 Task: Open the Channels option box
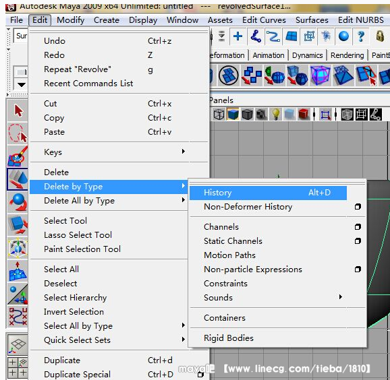pyautogui.click(x=358, y=227)
